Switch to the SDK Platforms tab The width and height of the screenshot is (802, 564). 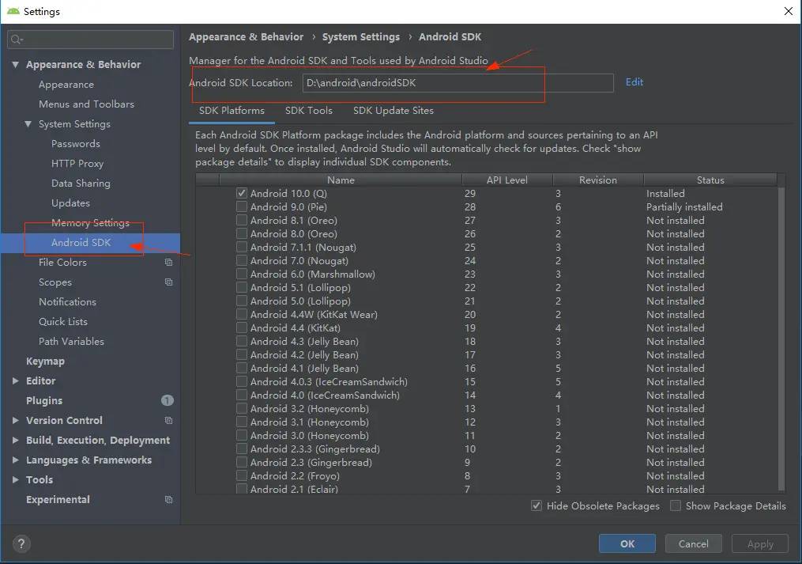click(232, 111)
